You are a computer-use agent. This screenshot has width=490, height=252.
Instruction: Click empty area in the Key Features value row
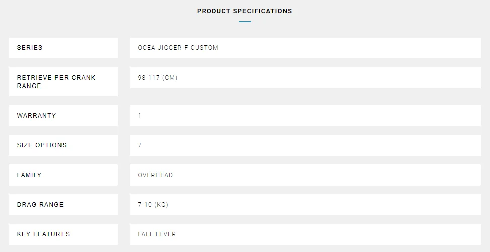(x=328, y=234)
